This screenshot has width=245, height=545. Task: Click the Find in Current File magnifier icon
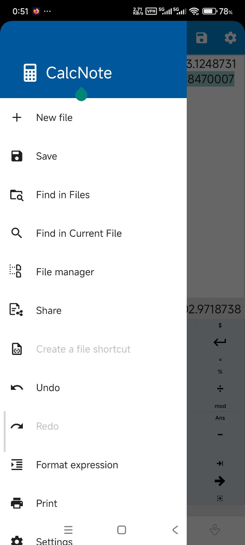pos(17,233)
